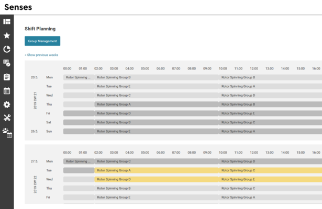Select Friday Rotor Spinning Group E shift in CW 21
The height and width of the screenshot is (209, 322).
[270, 113]
